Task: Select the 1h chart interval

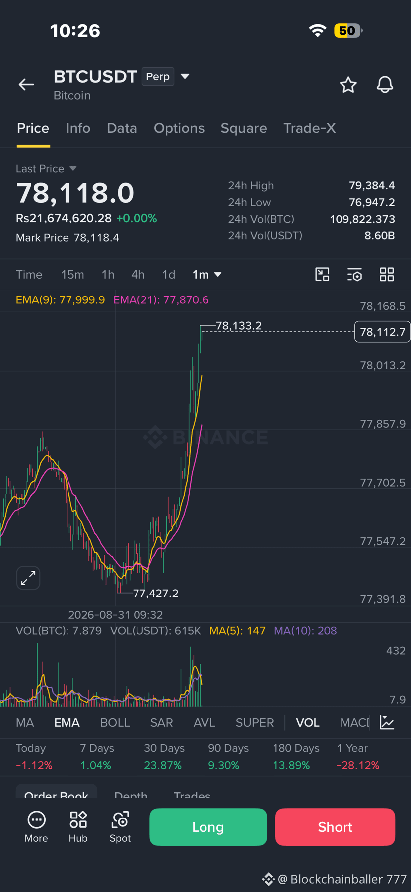Action: [x=108, y=275]
